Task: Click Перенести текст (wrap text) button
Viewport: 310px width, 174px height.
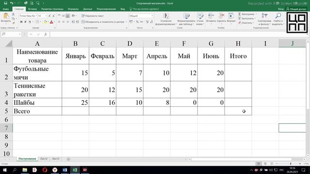Action: click(93, 16)
